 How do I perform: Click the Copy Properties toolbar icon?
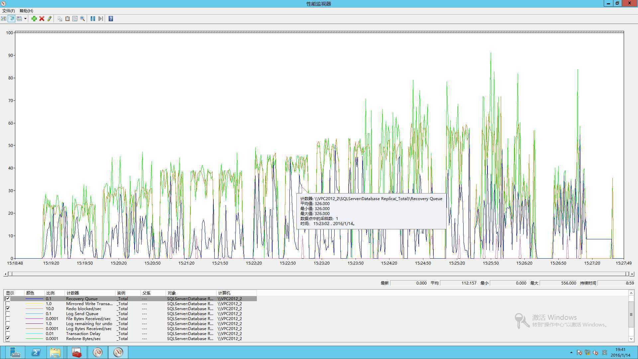(60, 19)
